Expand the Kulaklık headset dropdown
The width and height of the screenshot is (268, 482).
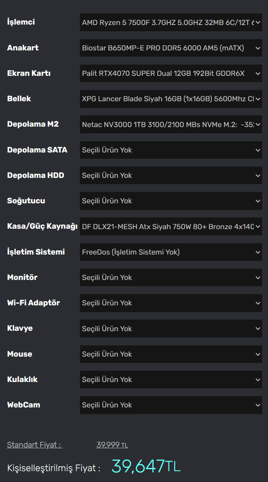pos(171,380)
